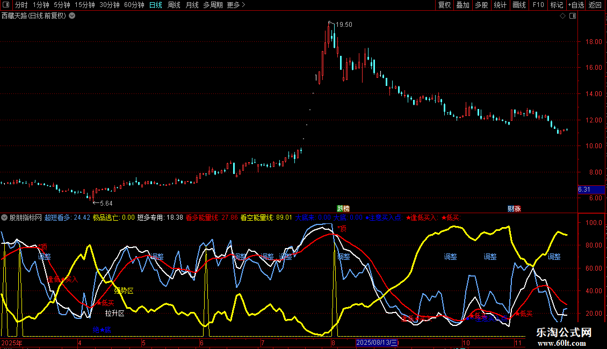Click the month 8 time axis label
Viewport: 607px width, 349px height.
[x=333, y=343]
